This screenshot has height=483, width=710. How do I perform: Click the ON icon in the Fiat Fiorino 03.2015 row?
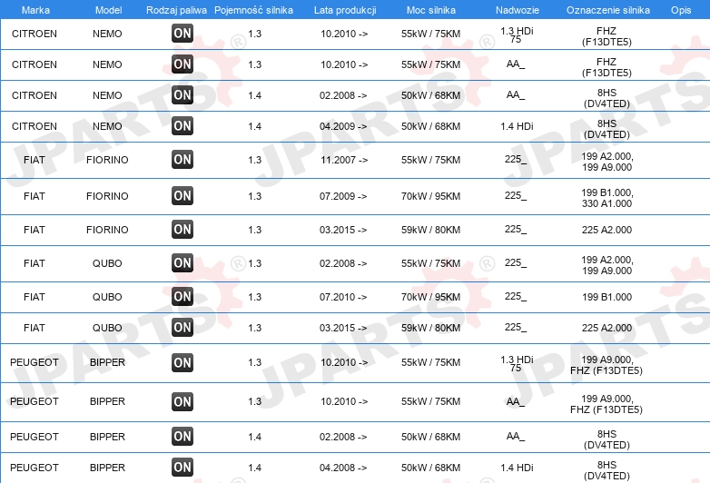[182, 229]
